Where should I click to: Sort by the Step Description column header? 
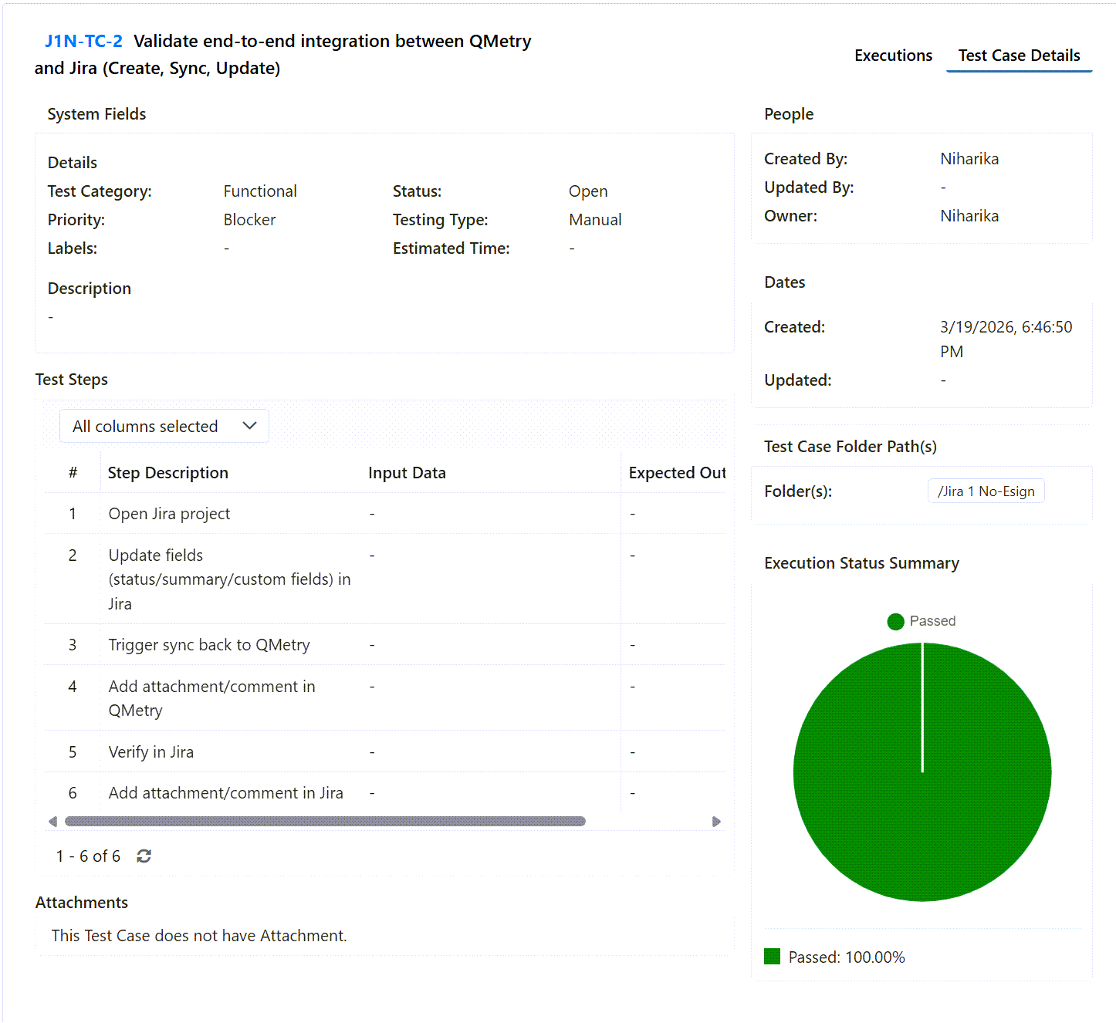click(167, 473)
